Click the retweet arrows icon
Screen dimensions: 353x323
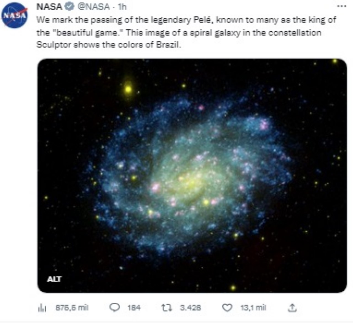click(x=167, y=308)
